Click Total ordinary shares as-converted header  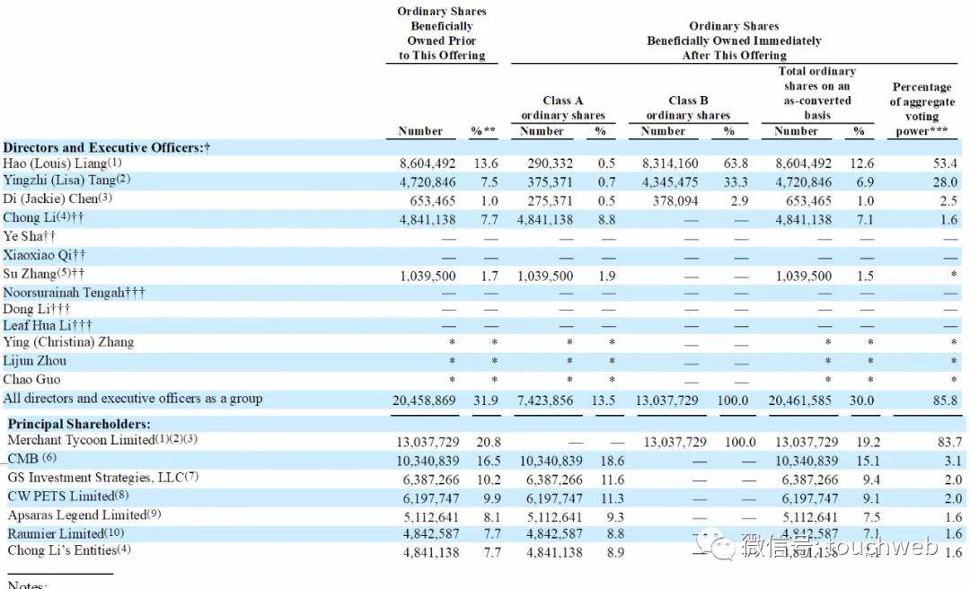[817, 93]
